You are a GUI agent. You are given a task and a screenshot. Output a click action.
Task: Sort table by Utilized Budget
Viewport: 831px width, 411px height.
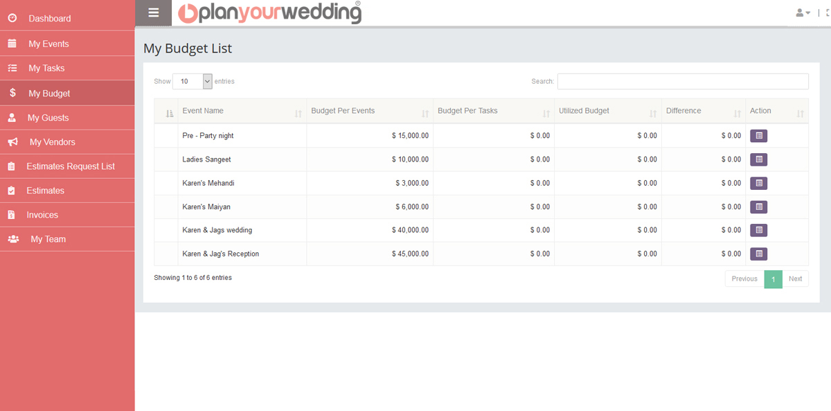(x=608, y=111)
